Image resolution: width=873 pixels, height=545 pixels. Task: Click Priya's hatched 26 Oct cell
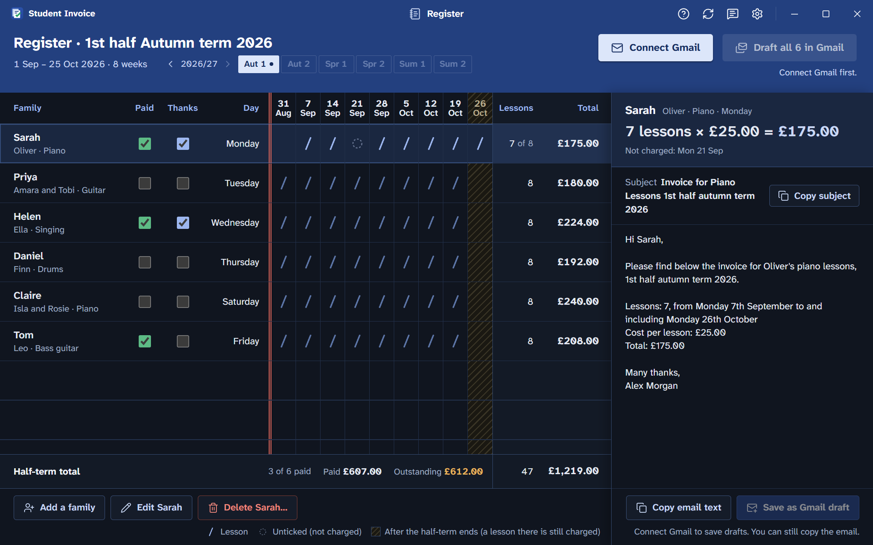point(480,183)
